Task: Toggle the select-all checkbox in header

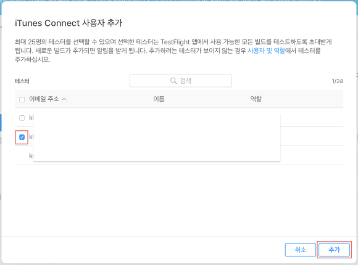Action: pos(22,99)
